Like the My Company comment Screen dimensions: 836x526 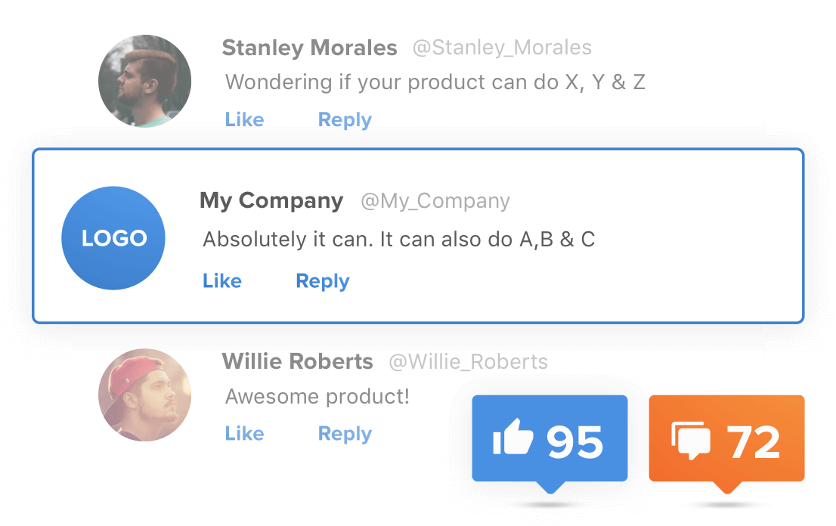click(222, 281)
